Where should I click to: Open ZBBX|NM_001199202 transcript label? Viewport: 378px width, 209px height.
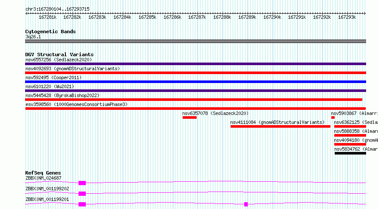47,189
